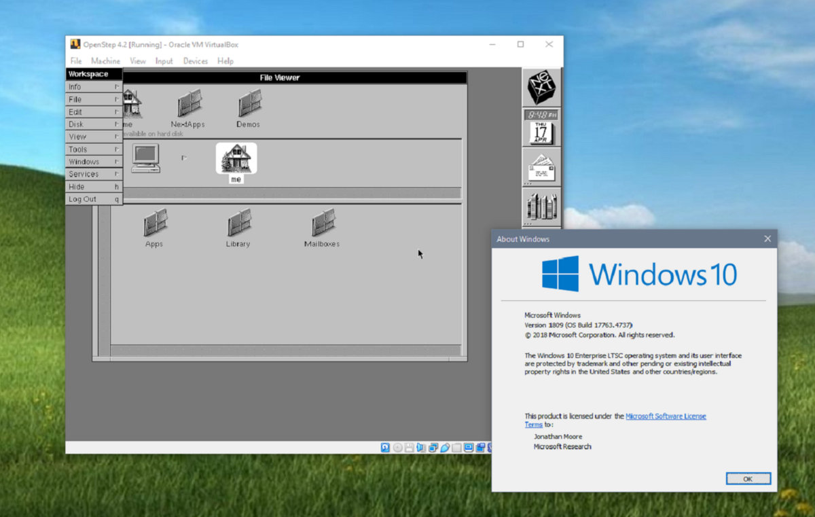Open the Machine menu in VirtualBox

click(105, 61)
